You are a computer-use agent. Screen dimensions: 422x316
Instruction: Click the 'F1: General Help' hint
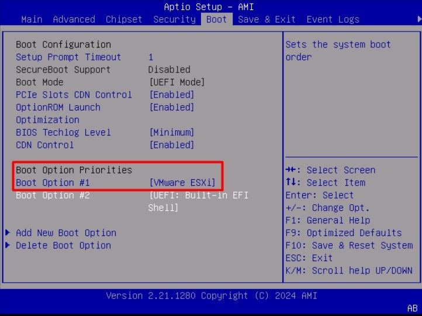point(327,220)
